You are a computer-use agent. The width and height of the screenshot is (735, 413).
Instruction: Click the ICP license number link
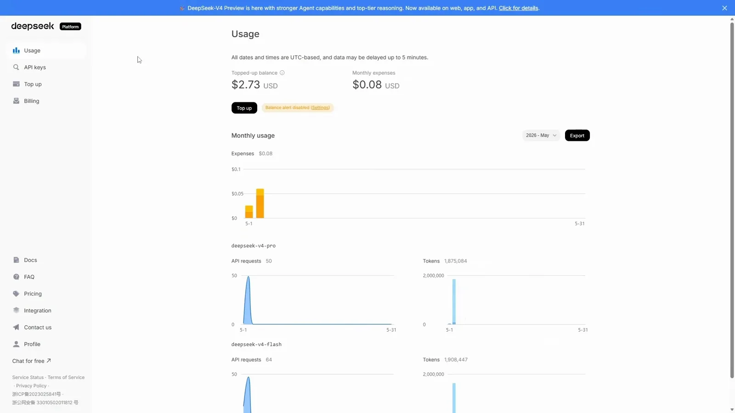36,394
